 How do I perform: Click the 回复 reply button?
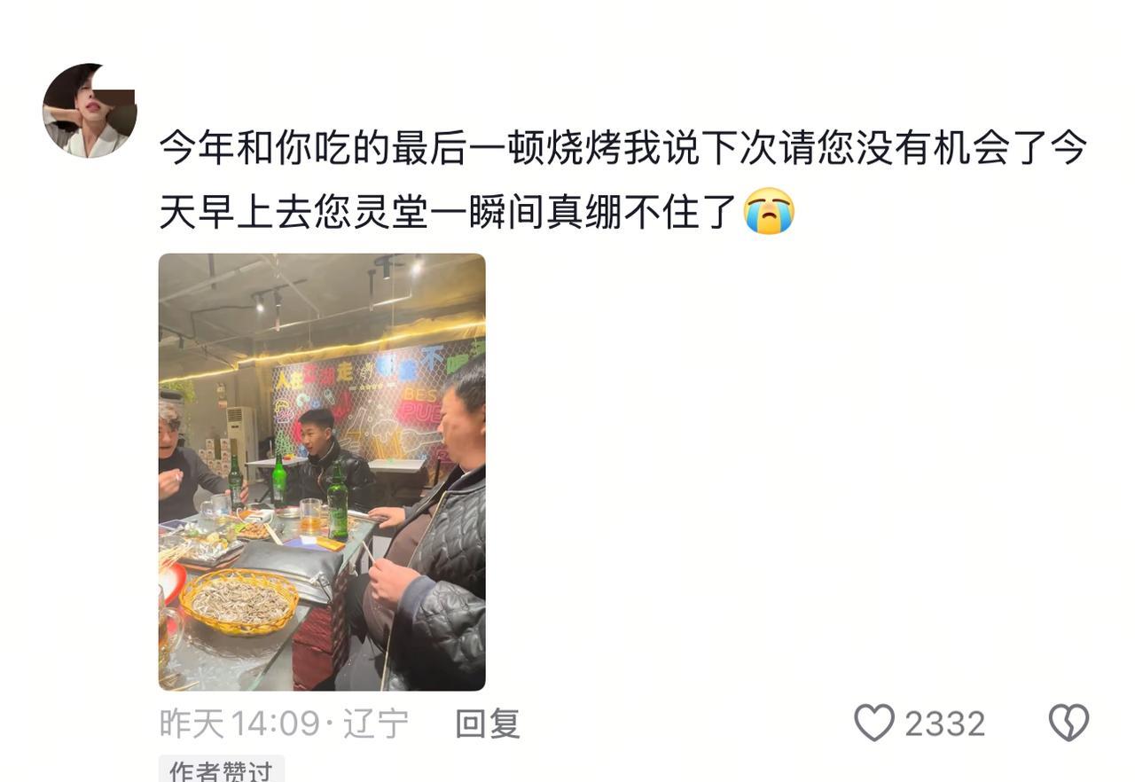tap(487, 723)
